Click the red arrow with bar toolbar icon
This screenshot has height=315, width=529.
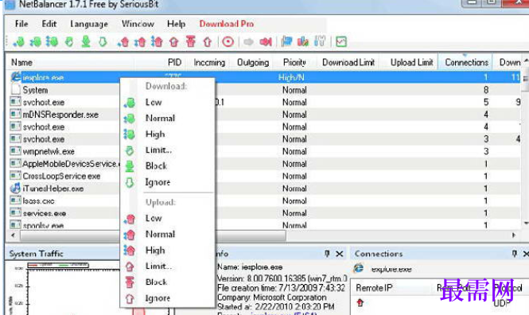click(x=266, y=42)
